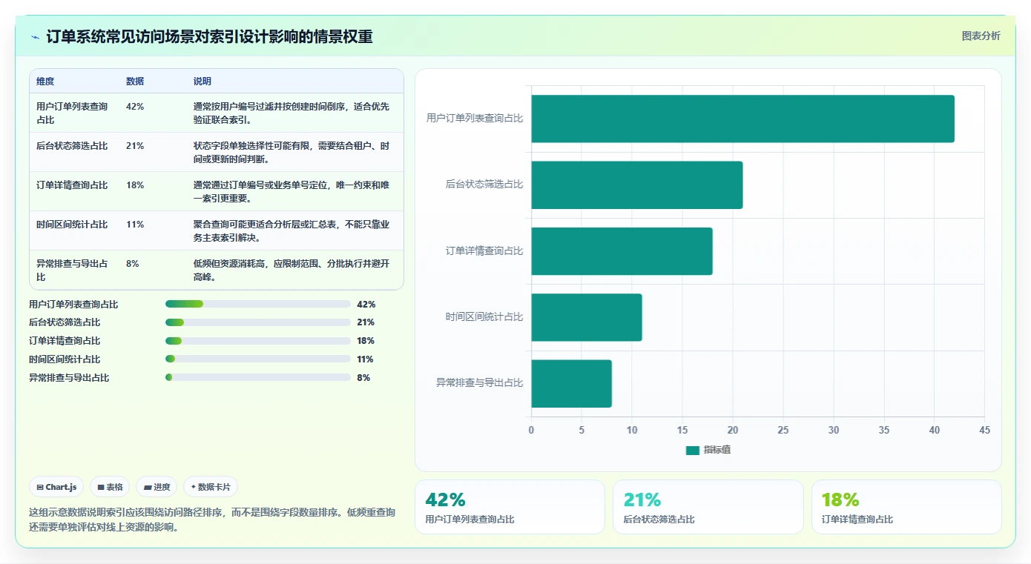This screenshot has width=1031, height=564.
Task: Click x-axis tick label 45
Action: 984,430
